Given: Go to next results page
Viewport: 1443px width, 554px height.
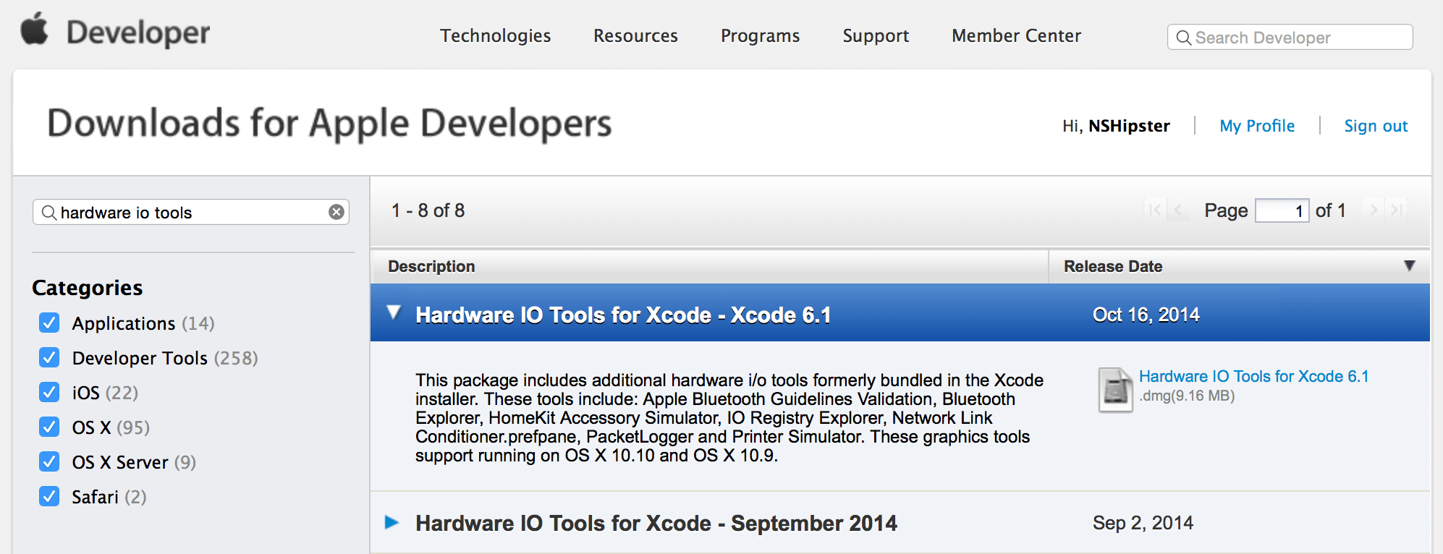Looking at the screenshot, I should click(x=1373, y=210).
